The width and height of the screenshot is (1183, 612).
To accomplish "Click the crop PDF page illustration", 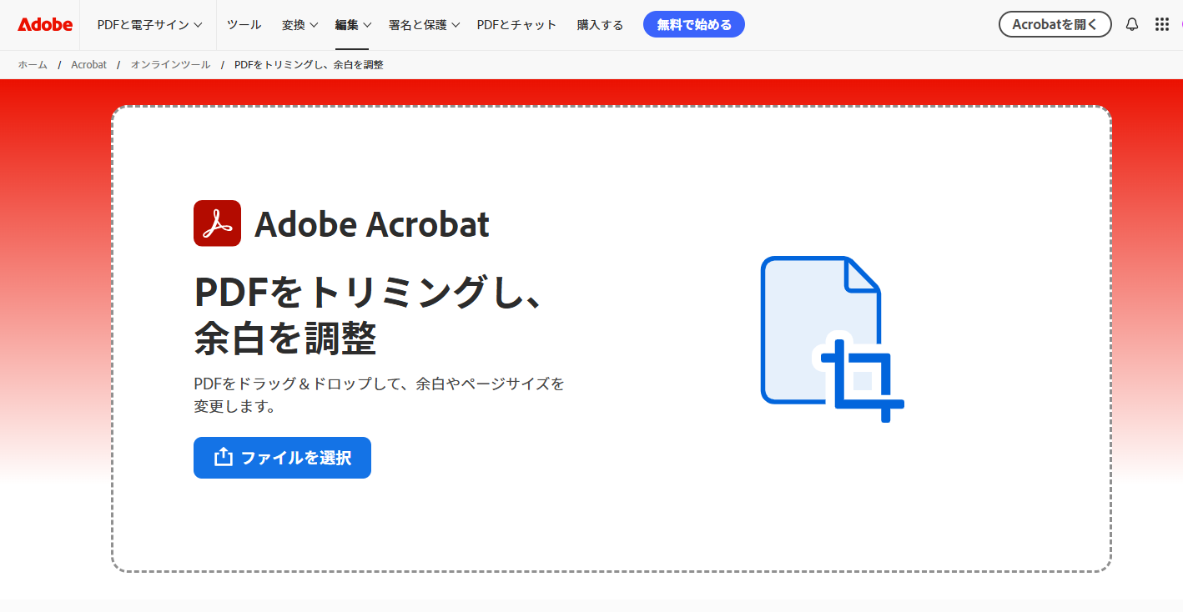I will (x=833, y=339).
